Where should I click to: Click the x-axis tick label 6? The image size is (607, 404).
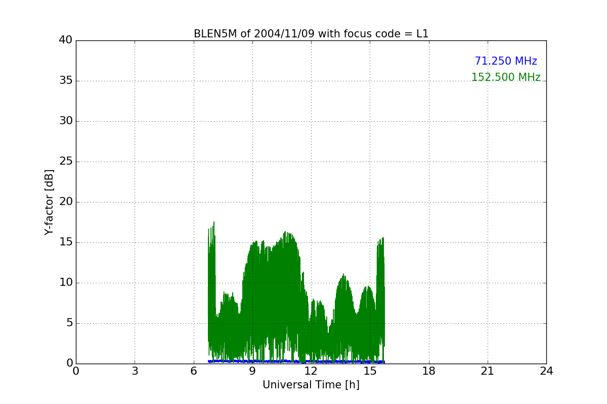194,371
